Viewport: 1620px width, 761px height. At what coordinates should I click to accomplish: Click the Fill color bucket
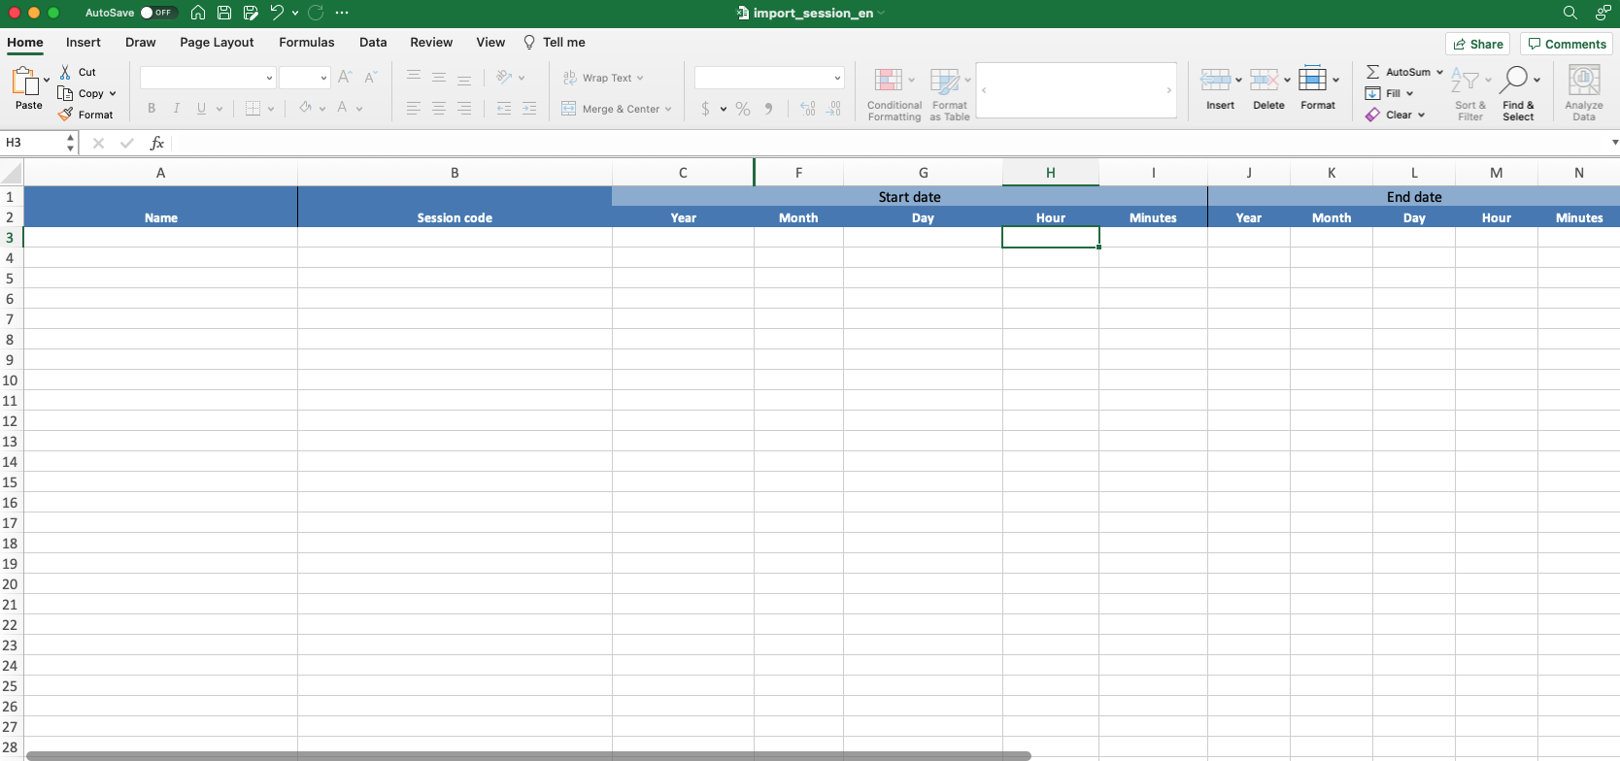pyautogui.click(x=306, y=108)
